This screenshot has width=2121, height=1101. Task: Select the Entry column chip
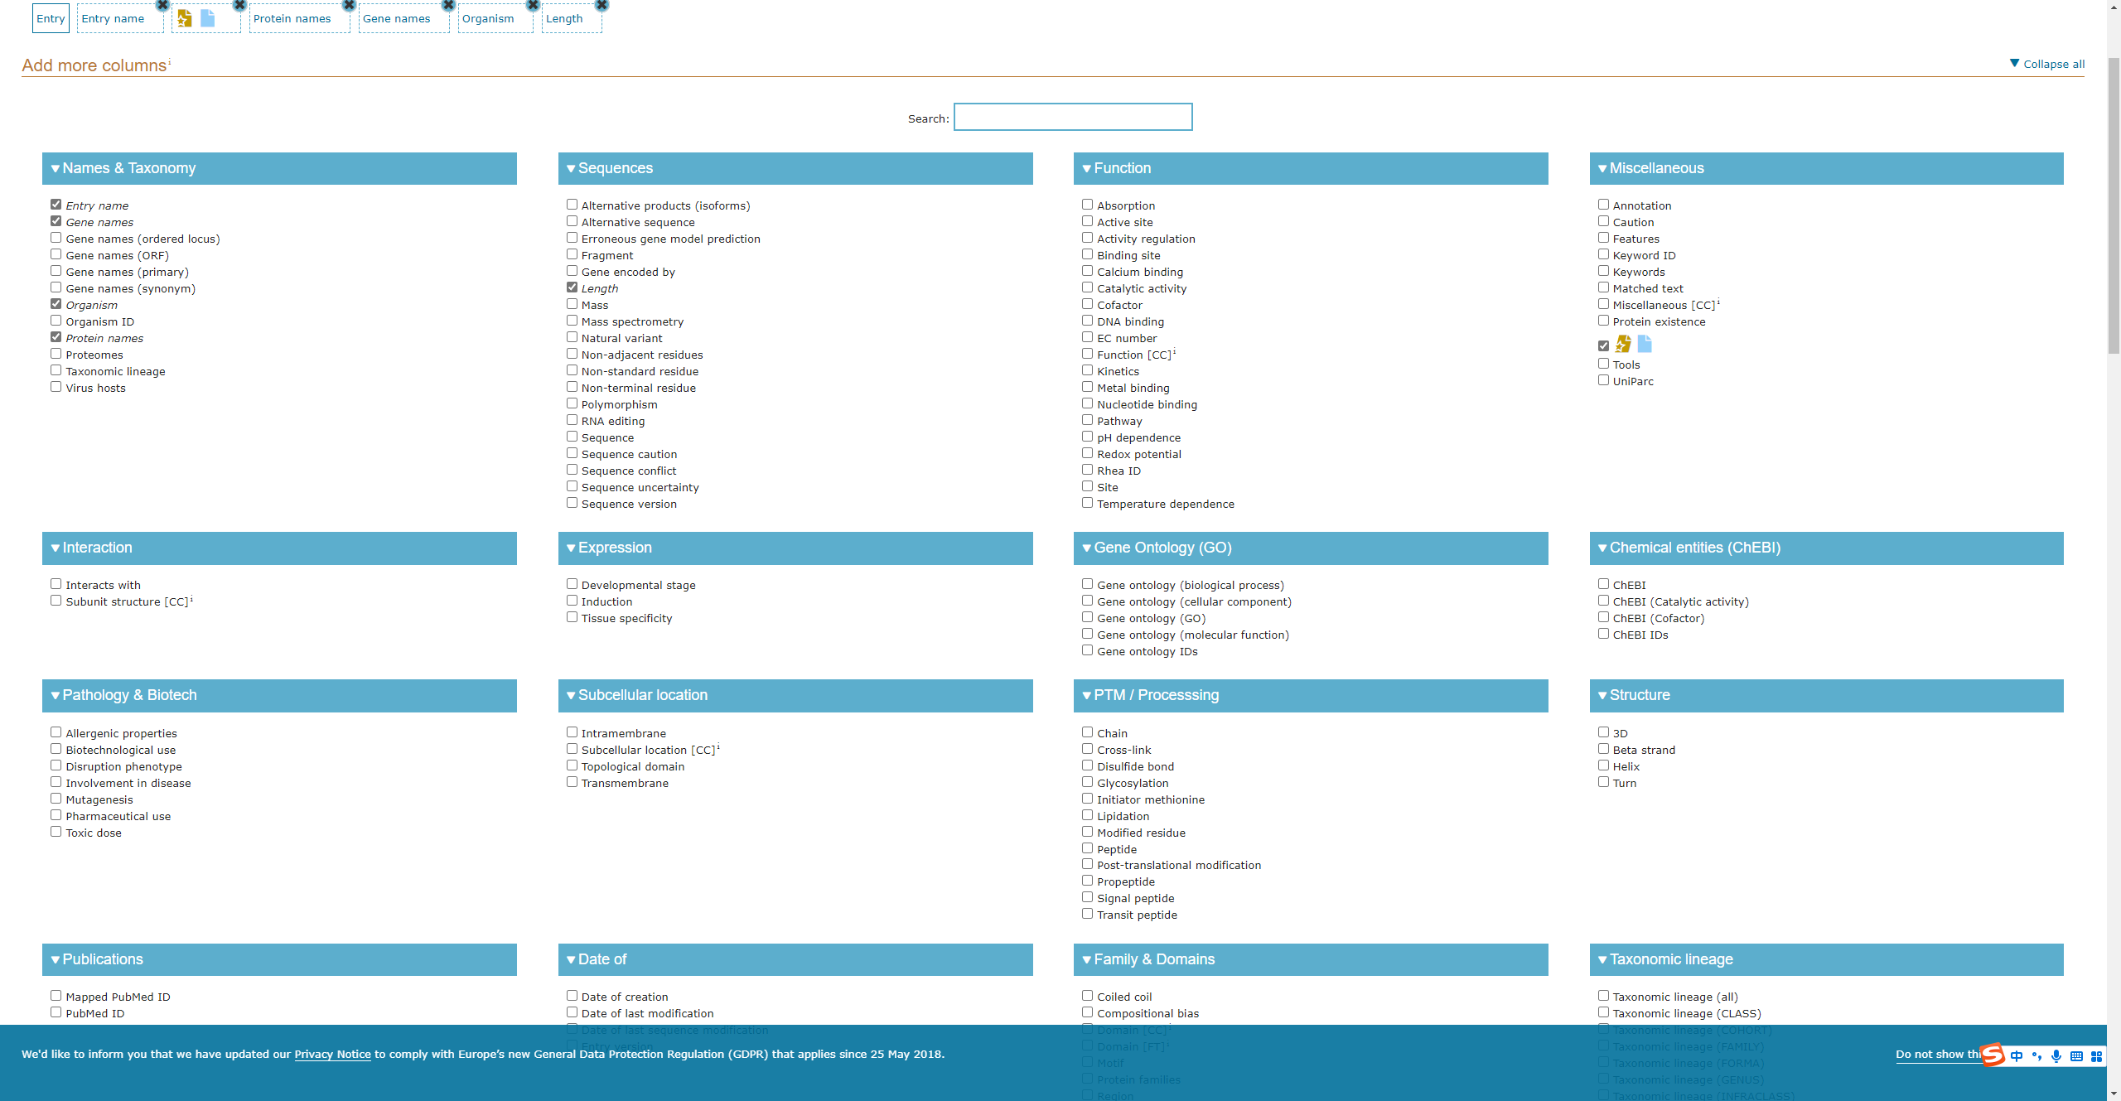51,18
